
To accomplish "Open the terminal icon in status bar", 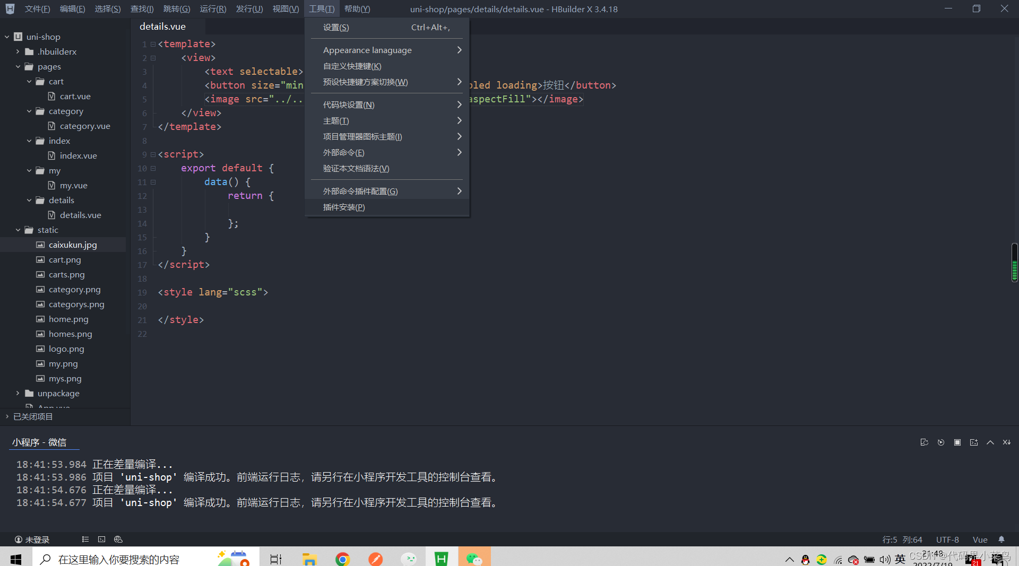I will click(x=102, y=539).
